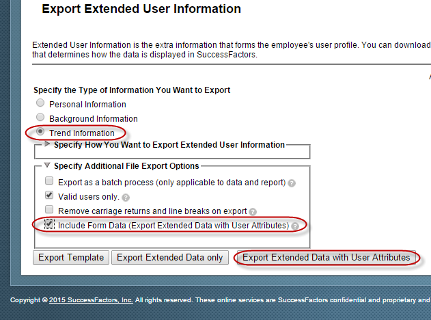This screenshot has width=431, height=320.
Task: Click the Valid users only label
Action: coord(89,197)
